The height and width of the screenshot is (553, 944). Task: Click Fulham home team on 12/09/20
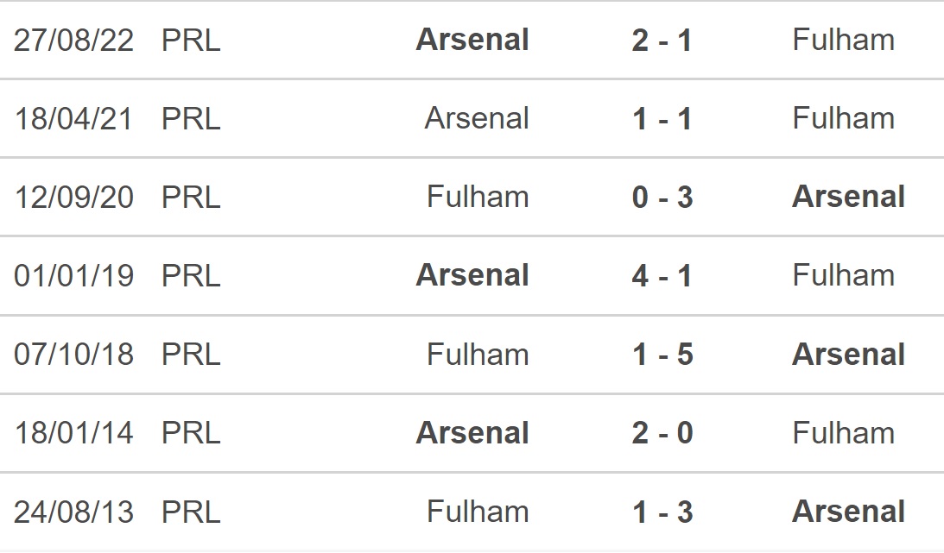[478, 197]
